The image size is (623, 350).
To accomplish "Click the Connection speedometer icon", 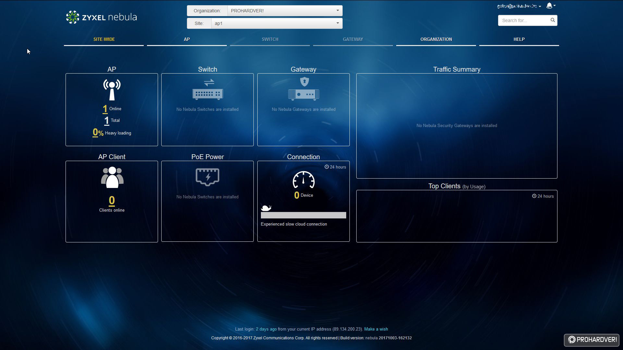I will coord(304,180).
